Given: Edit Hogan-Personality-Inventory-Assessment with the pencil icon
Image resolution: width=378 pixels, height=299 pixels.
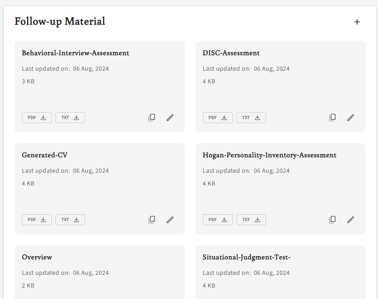Looking at the screenshot, I should 351,219.
